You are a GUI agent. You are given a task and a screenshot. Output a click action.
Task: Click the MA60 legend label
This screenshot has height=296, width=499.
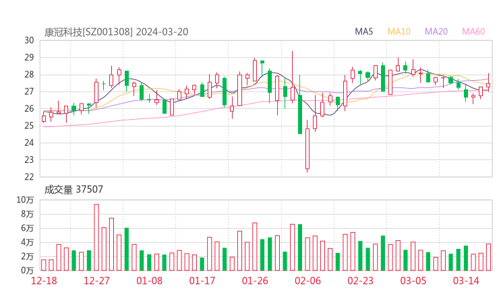473,32
